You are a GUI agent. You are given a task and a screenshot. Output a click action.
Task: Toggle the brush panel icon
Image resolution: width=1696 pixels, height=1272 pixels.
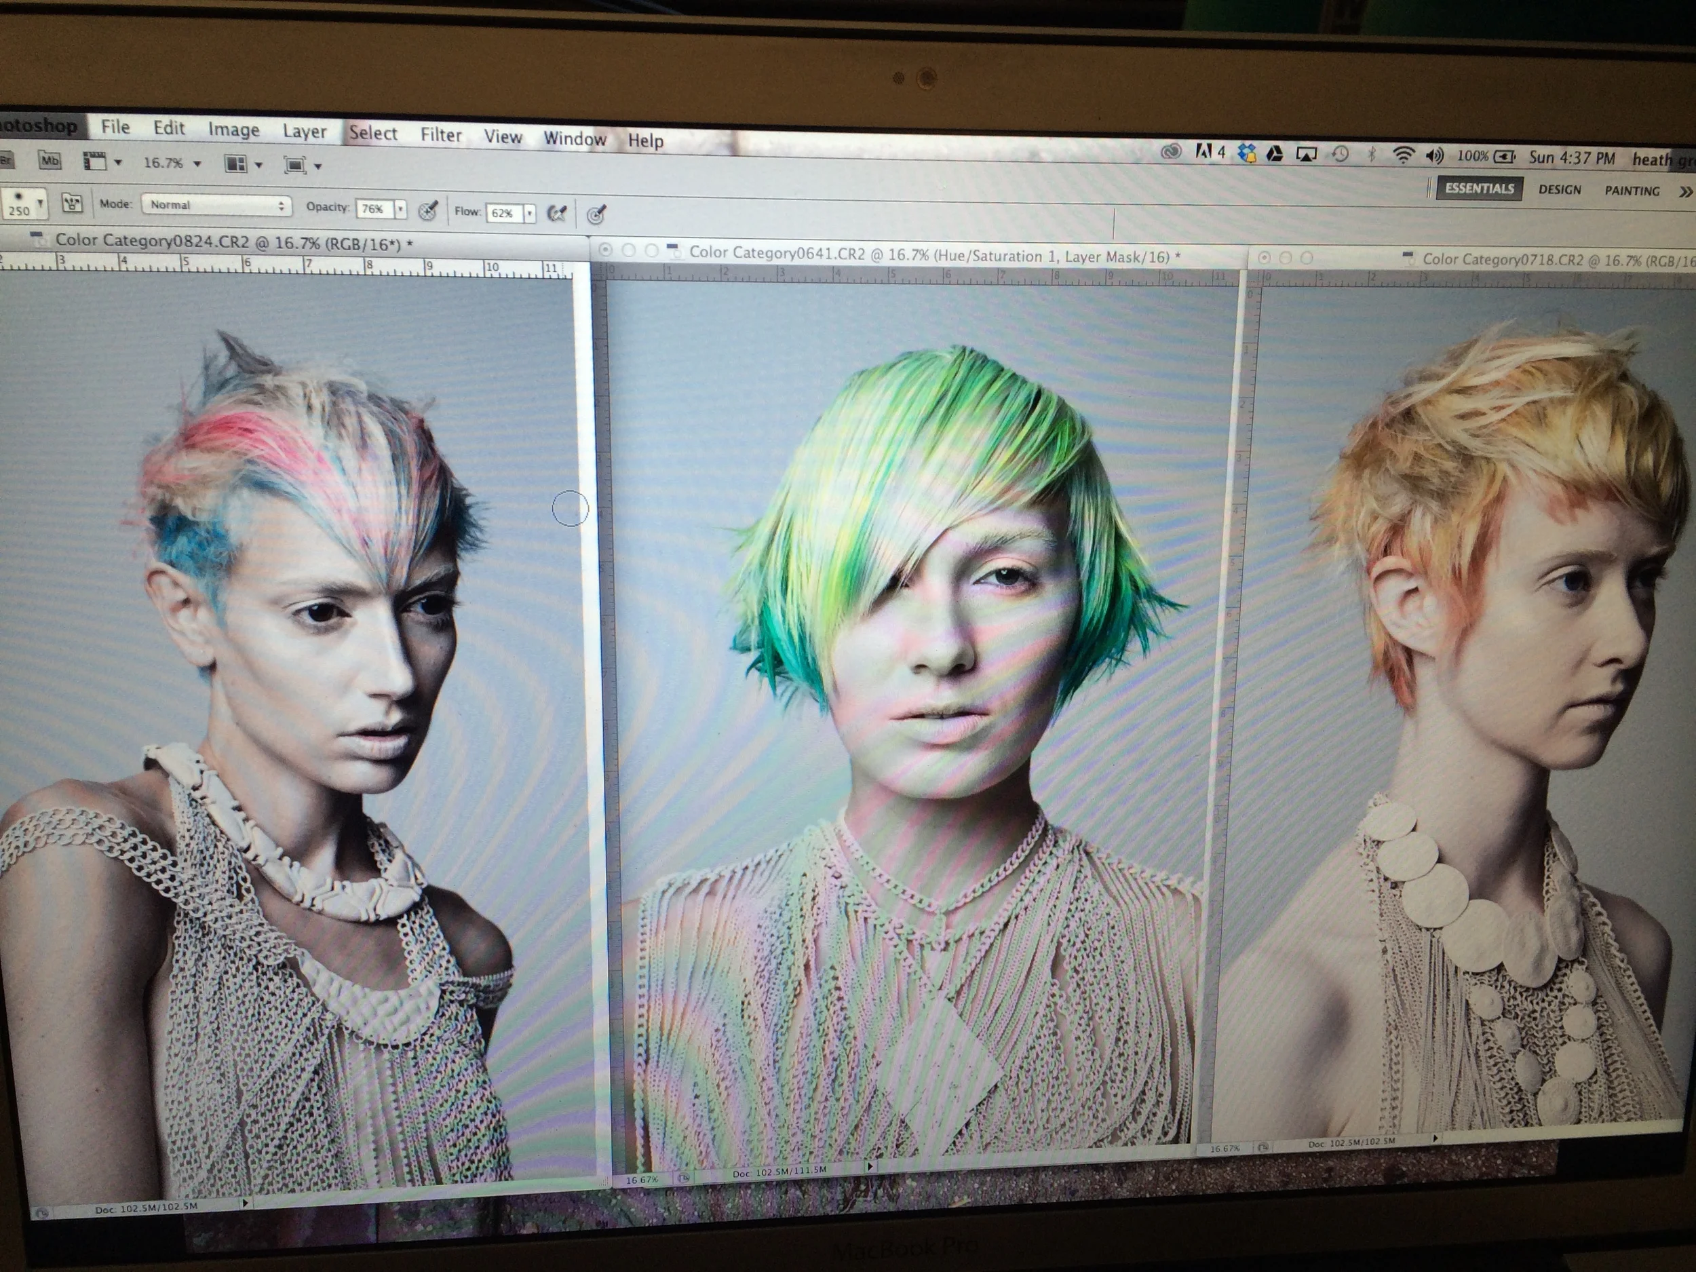pyautogui.click(x=72, y=204)
